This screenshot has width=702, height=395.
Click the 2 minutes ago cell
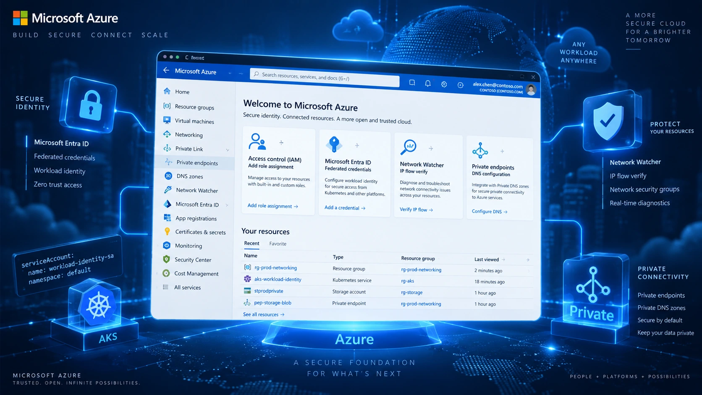pos(488,271)
